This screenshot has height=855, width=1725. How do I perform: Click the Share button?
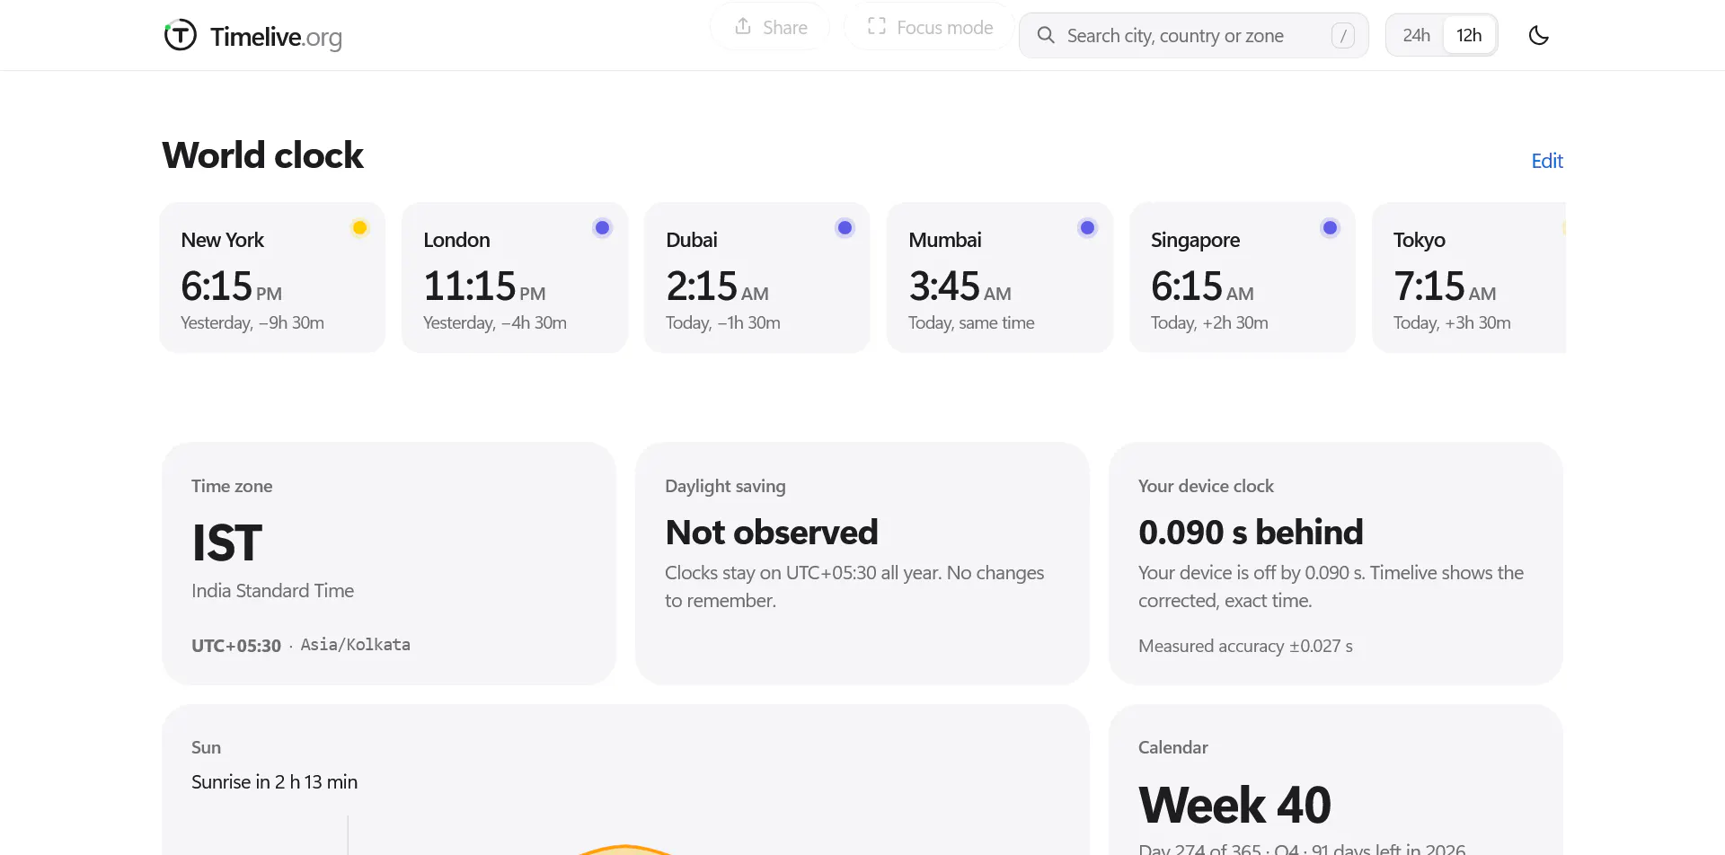770,27
